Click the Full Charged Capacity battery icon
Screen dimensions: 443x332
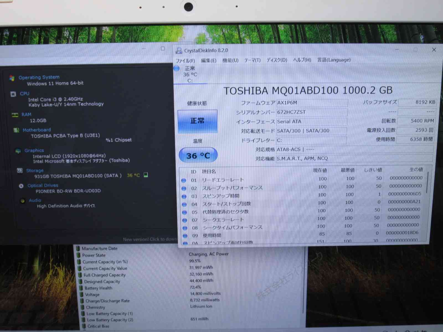(80, 275)
